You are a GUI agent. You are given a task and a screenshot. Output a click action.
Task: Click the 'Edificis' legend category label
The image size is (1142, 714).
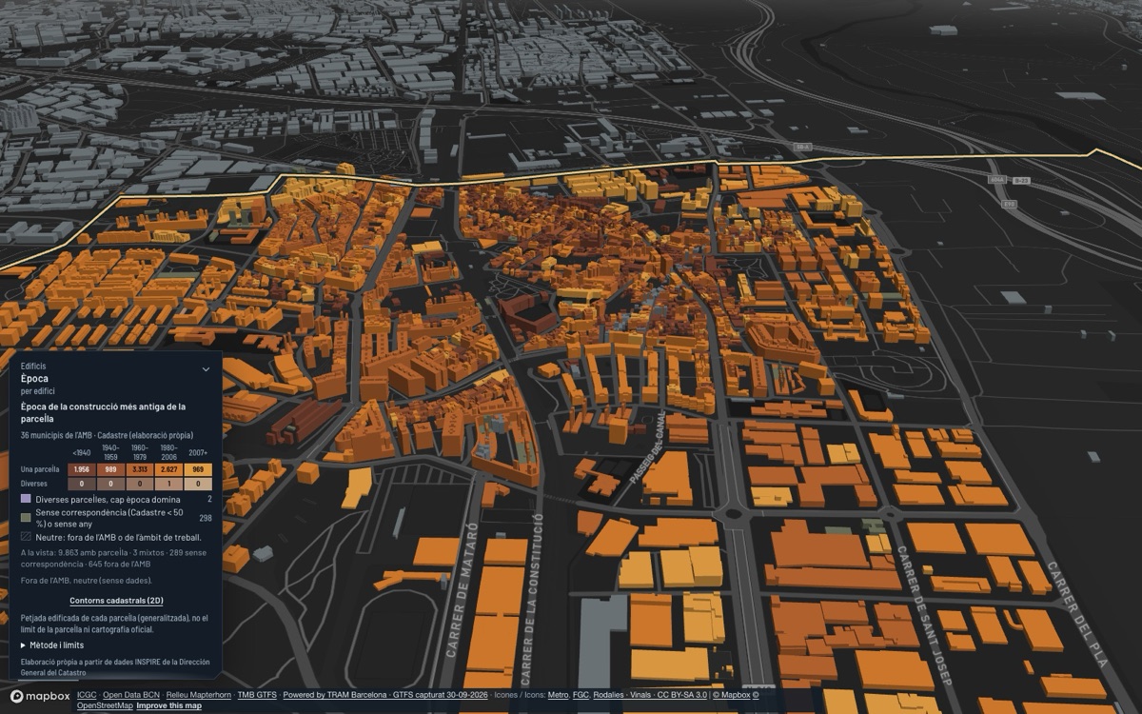[x=33, y=366]
